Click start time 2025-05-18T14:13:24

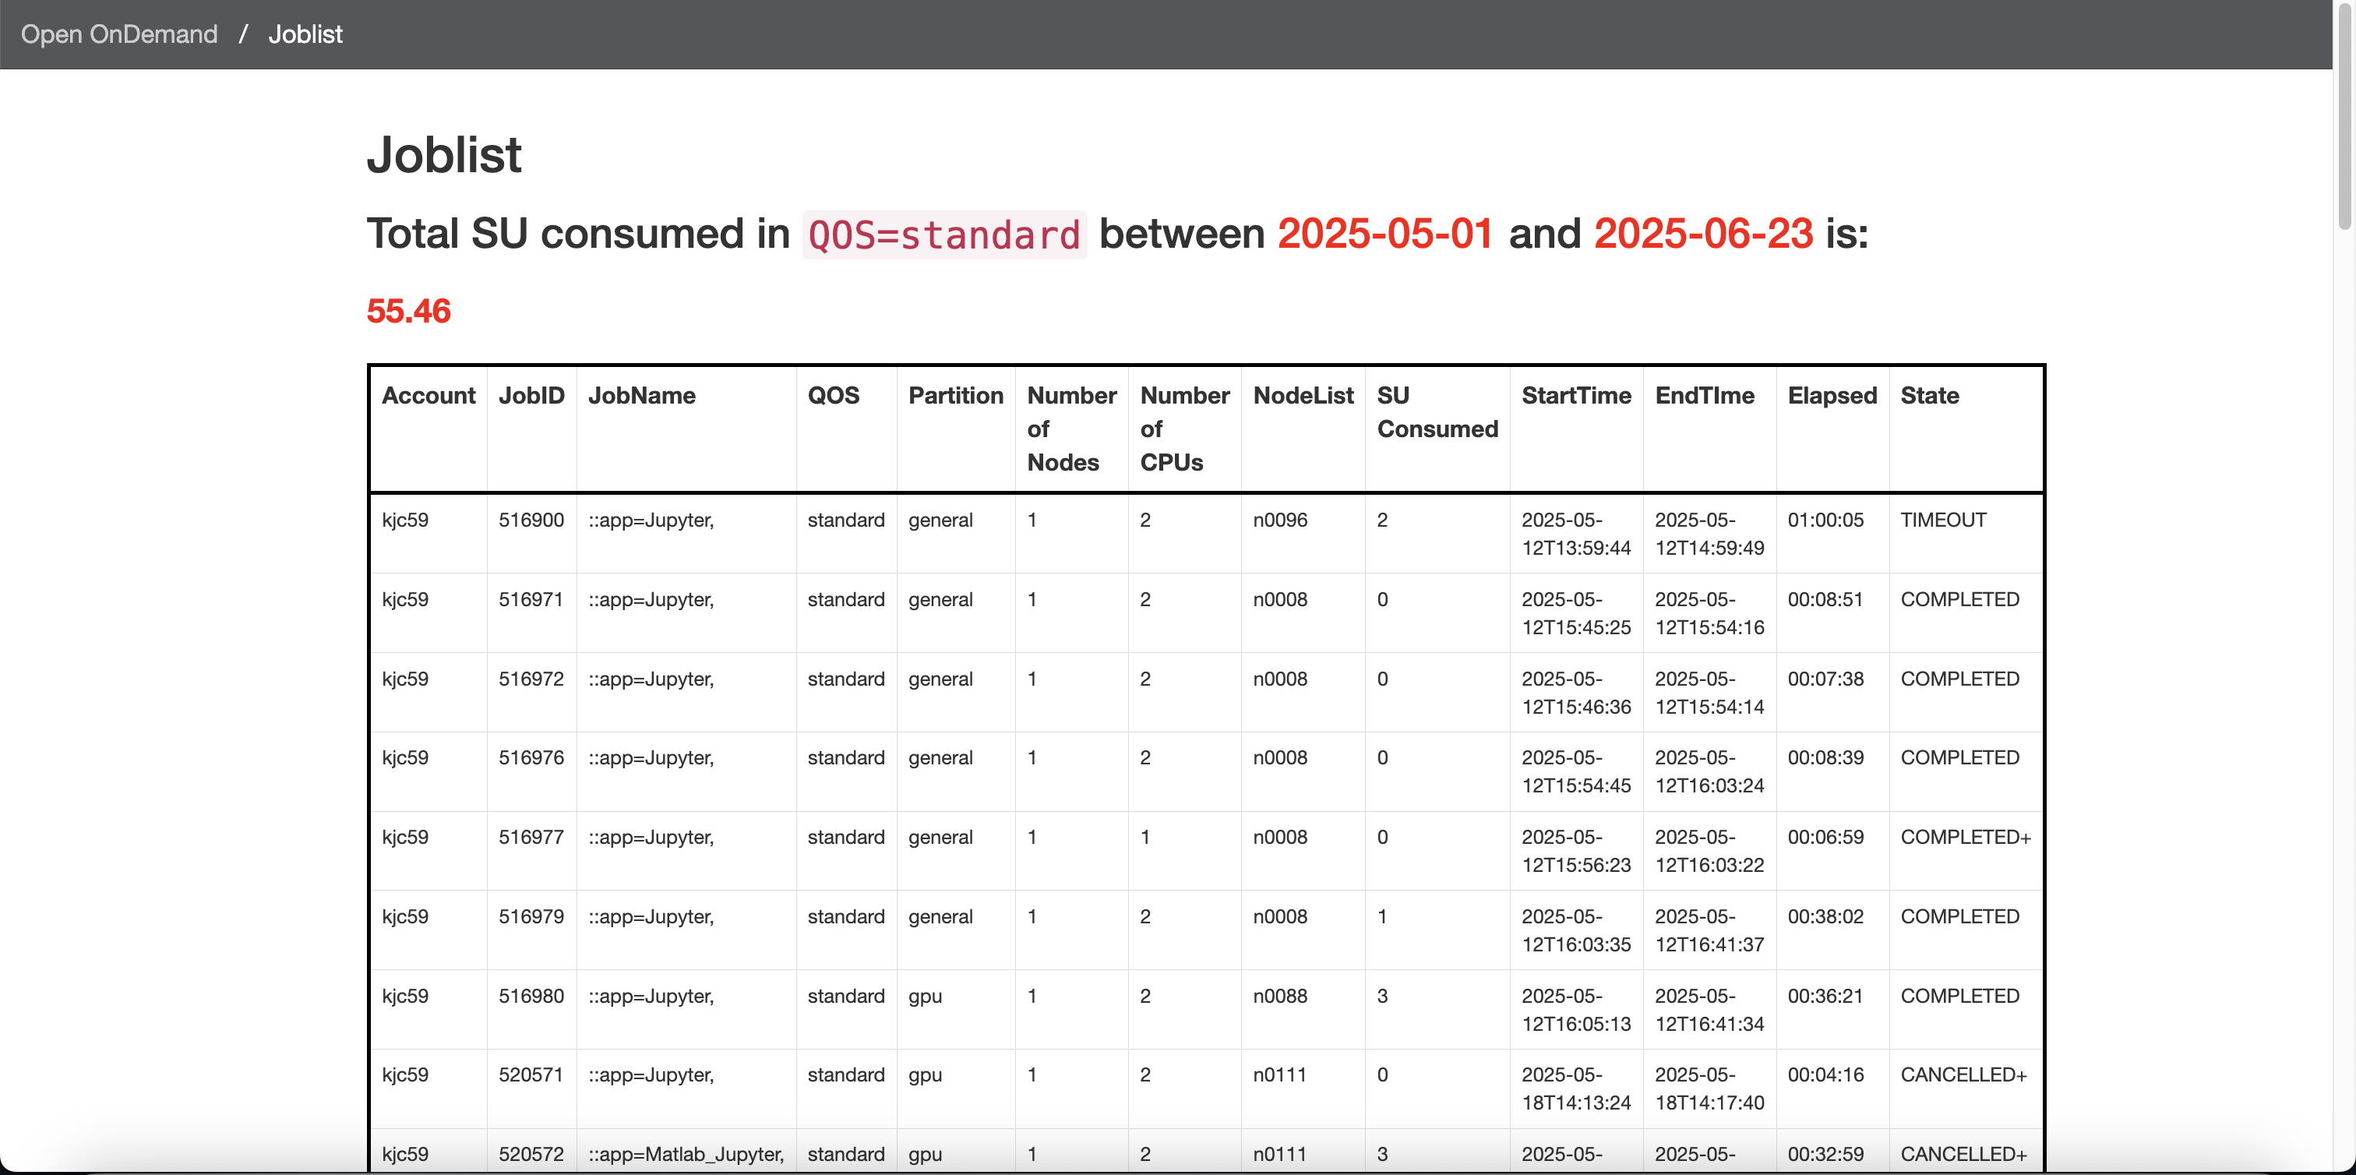[x=1576, y=1089]
